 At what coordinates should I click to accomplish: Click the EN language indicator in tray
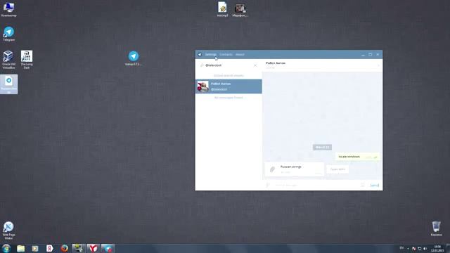401,248
